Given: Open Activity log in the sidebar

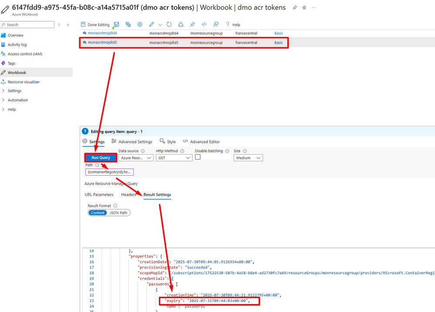Looking at the screenshot, I should [17, 45].
